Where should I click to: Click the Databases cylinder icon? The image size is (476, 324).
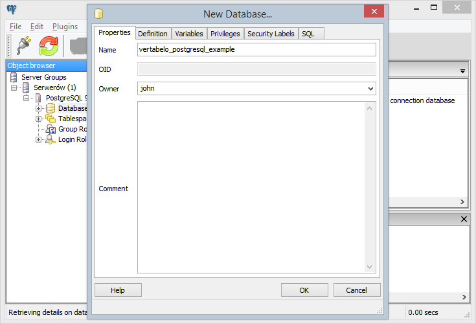click(x=51, y=108)
